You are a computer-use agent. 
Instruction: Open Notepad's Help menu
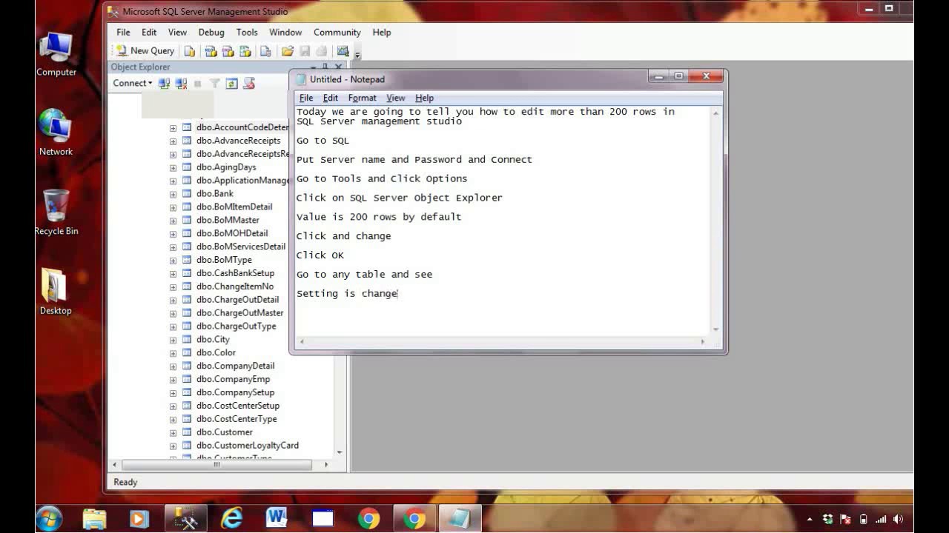(x=425, y=98)
